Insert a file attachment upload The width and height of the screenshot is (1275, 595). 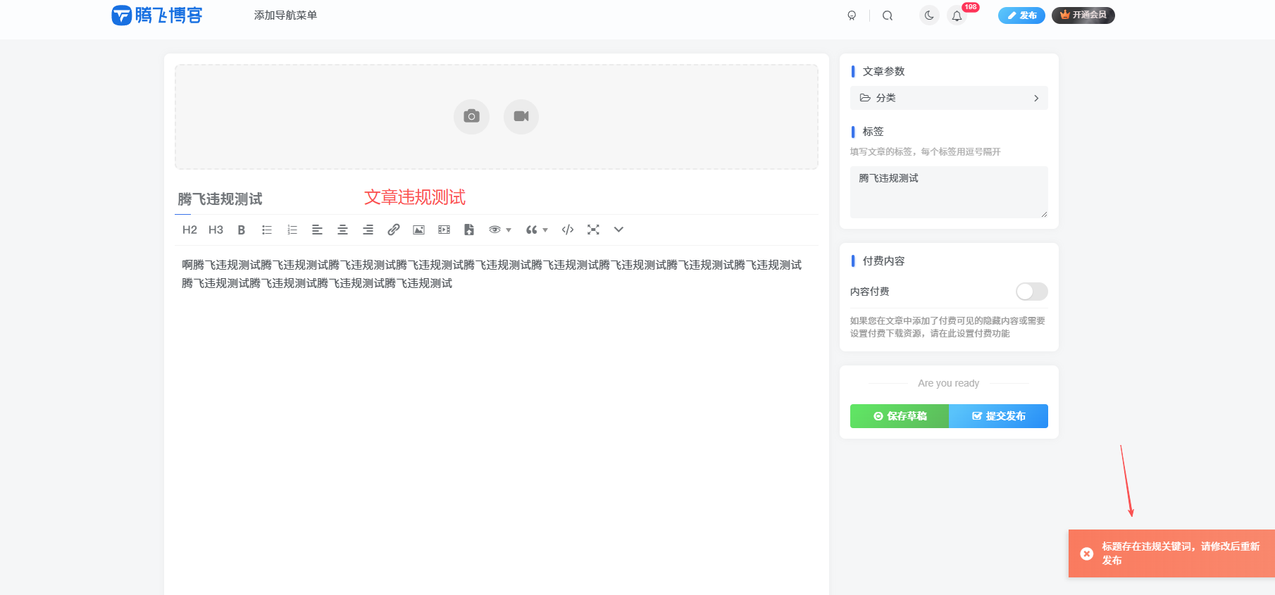(x=469, y=230)
